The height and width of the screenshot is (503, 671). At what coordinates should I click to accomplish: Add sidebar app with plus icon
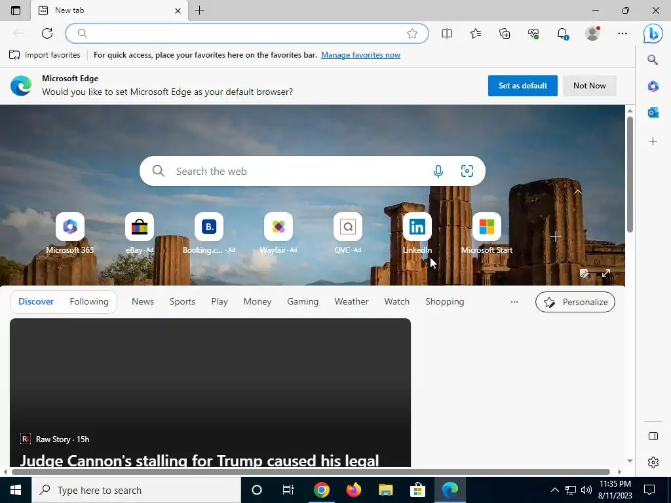(x=653, y=141)
